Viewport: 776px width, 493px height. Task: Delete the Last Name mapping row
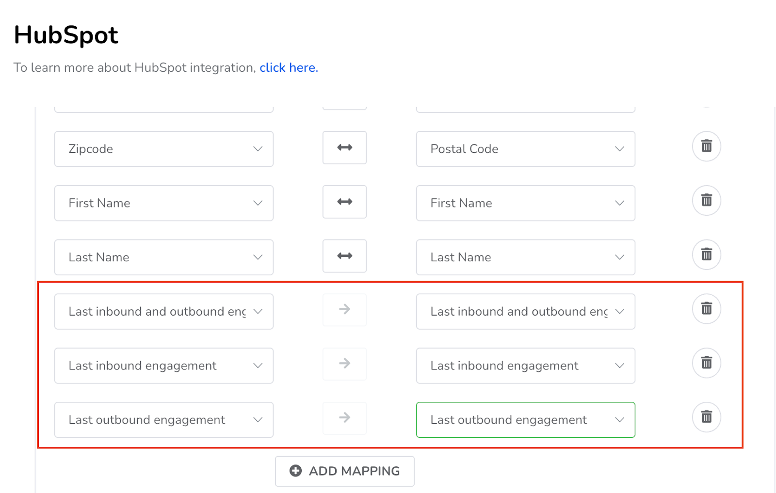(706, 255)
